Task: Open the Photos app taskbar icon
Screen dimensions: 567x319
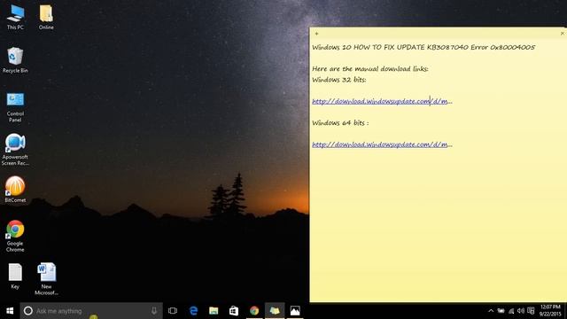Action: point(295,311)
